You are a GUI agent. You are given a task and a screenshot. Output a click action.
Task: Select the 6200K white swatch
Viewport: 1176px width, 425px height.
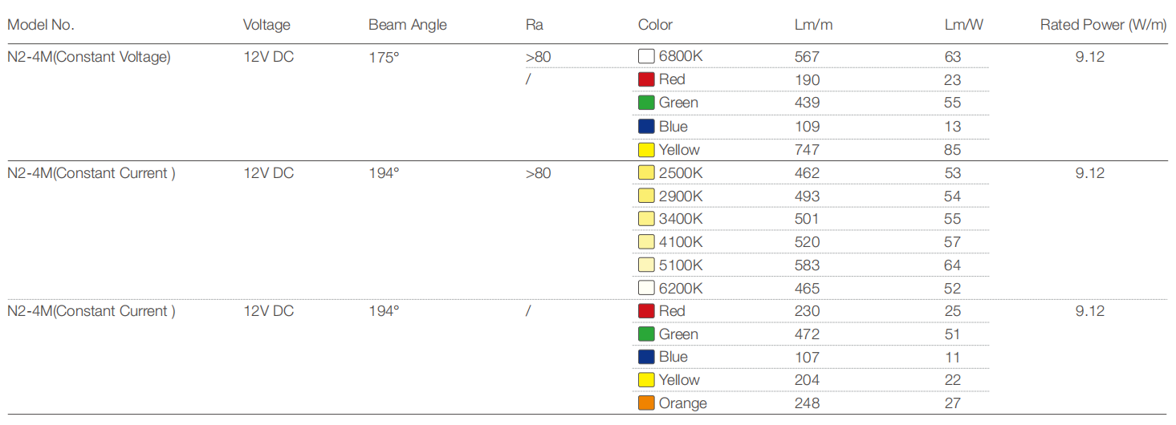(x=646, y=289)
